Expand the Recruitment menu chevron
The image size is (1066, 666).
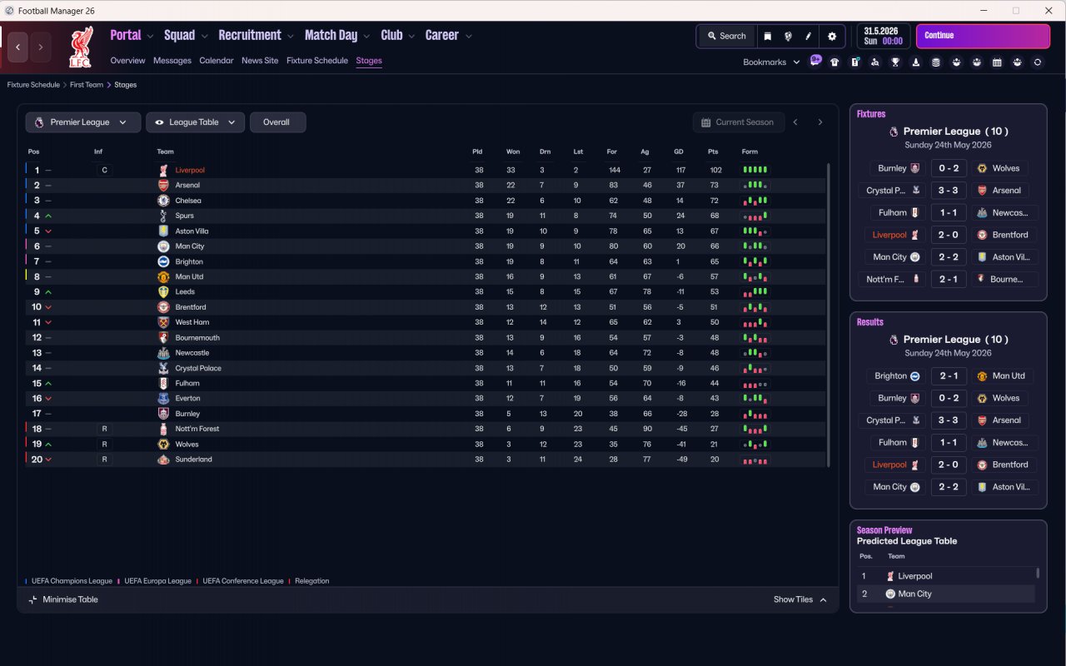[x=290, y=37]
